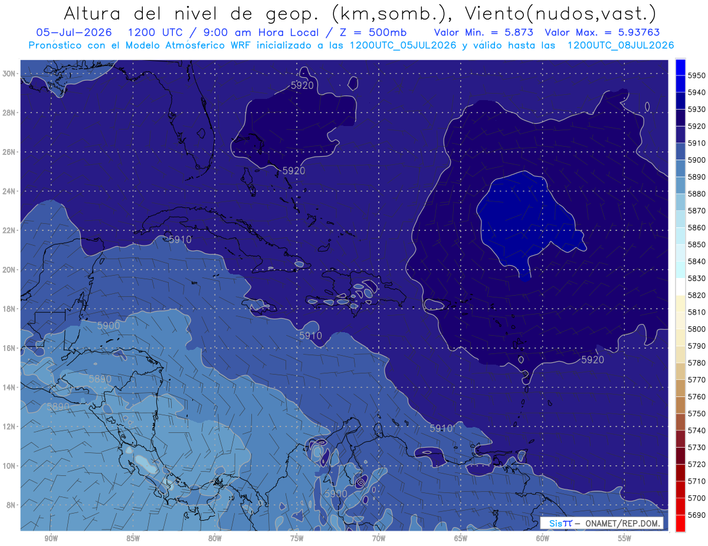Click the 12N latitude axis label
The width and height of the screenshot is (708, 546).
[x=9, y=426]
